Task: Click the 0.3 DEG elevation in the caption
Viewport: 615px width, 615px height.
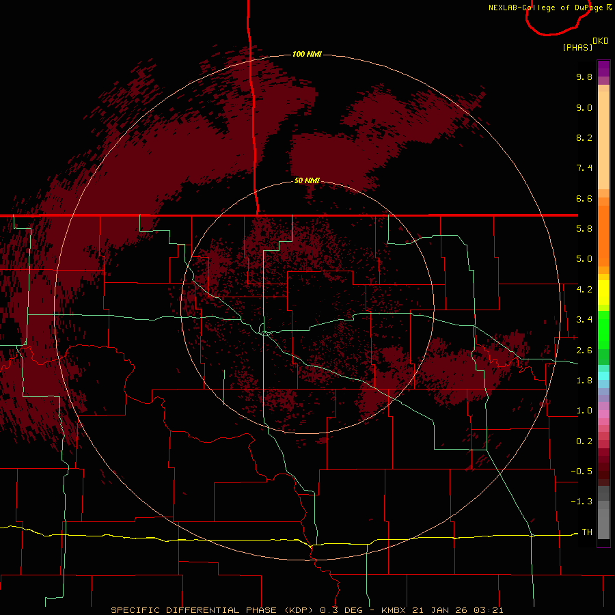Action: [341, 610]
